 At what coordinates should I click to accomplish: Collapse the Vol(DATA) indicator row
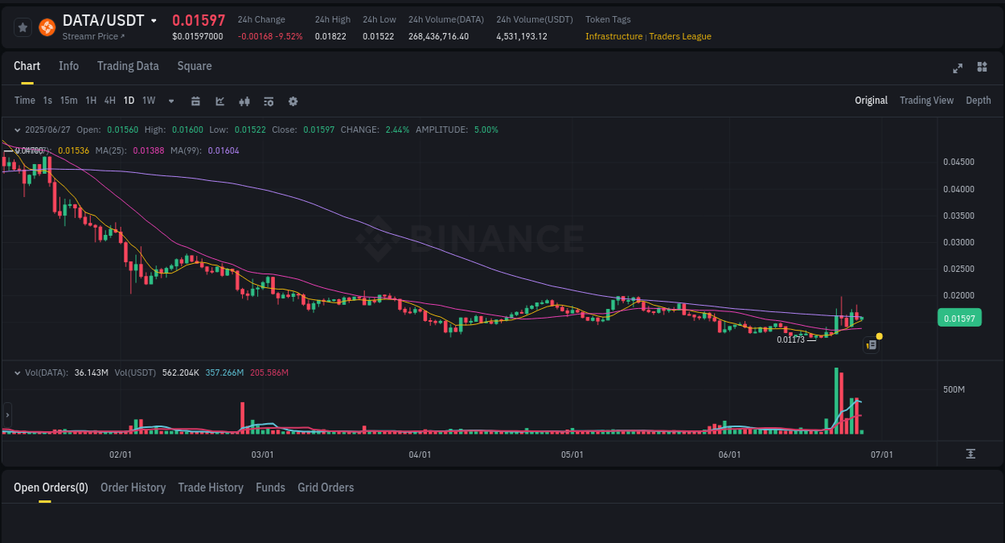coord(18,372)
